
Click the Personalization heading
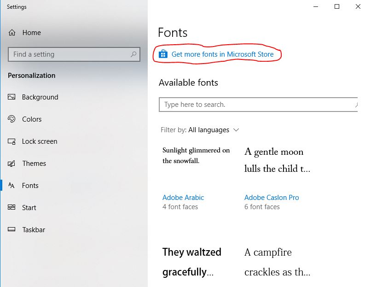coord(32,76)
